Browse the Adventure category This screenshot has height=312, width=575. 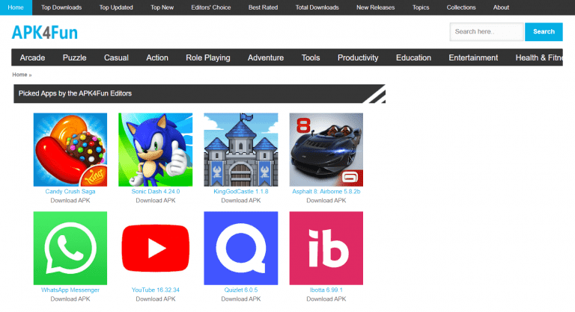tap(266, 57)
